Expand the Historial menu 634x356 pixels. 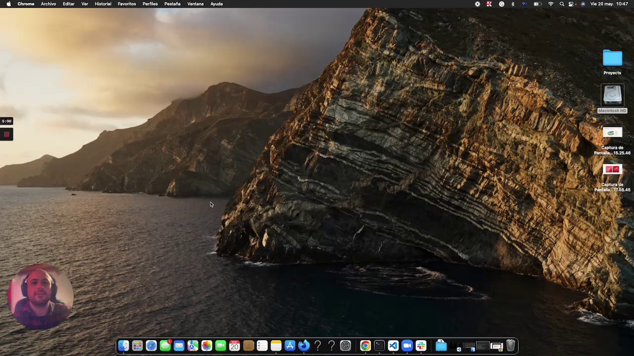pyautogui.click(x=103, y=4)
